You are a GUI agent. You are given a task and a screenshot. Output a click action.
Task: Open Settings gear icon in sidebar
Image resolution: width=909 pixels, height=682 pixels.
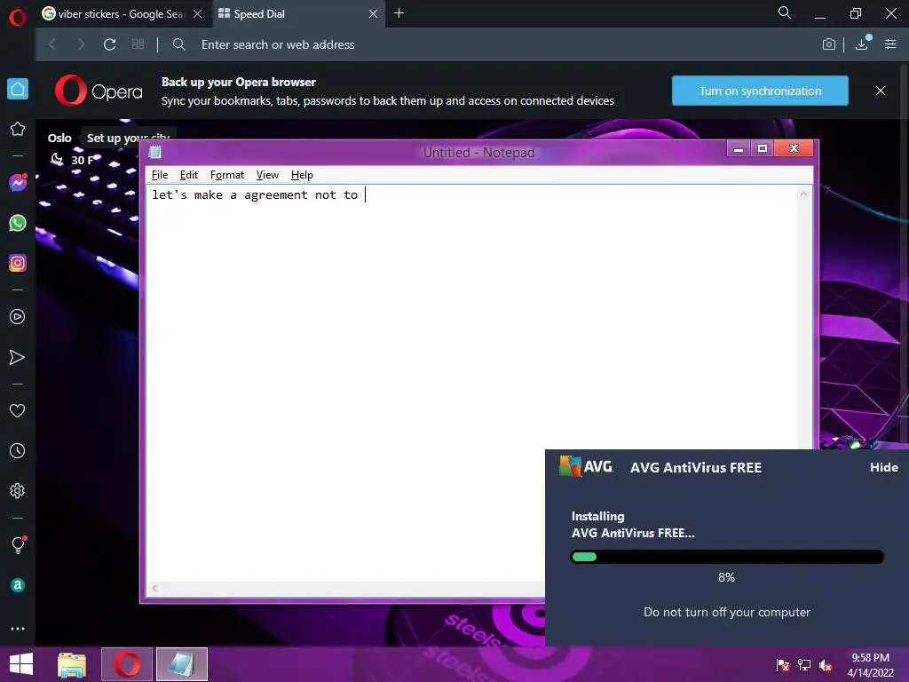tap(18, 490)
